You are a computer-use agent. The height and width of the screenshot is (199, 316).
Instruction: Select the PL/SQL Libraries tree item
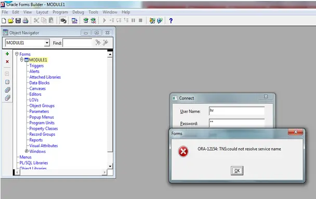[34, 163]
